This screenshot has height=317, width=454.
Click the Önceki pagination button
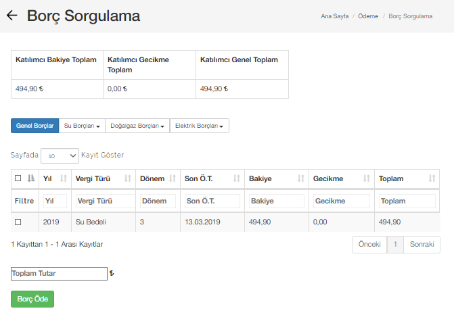click(x=369, y=244)
